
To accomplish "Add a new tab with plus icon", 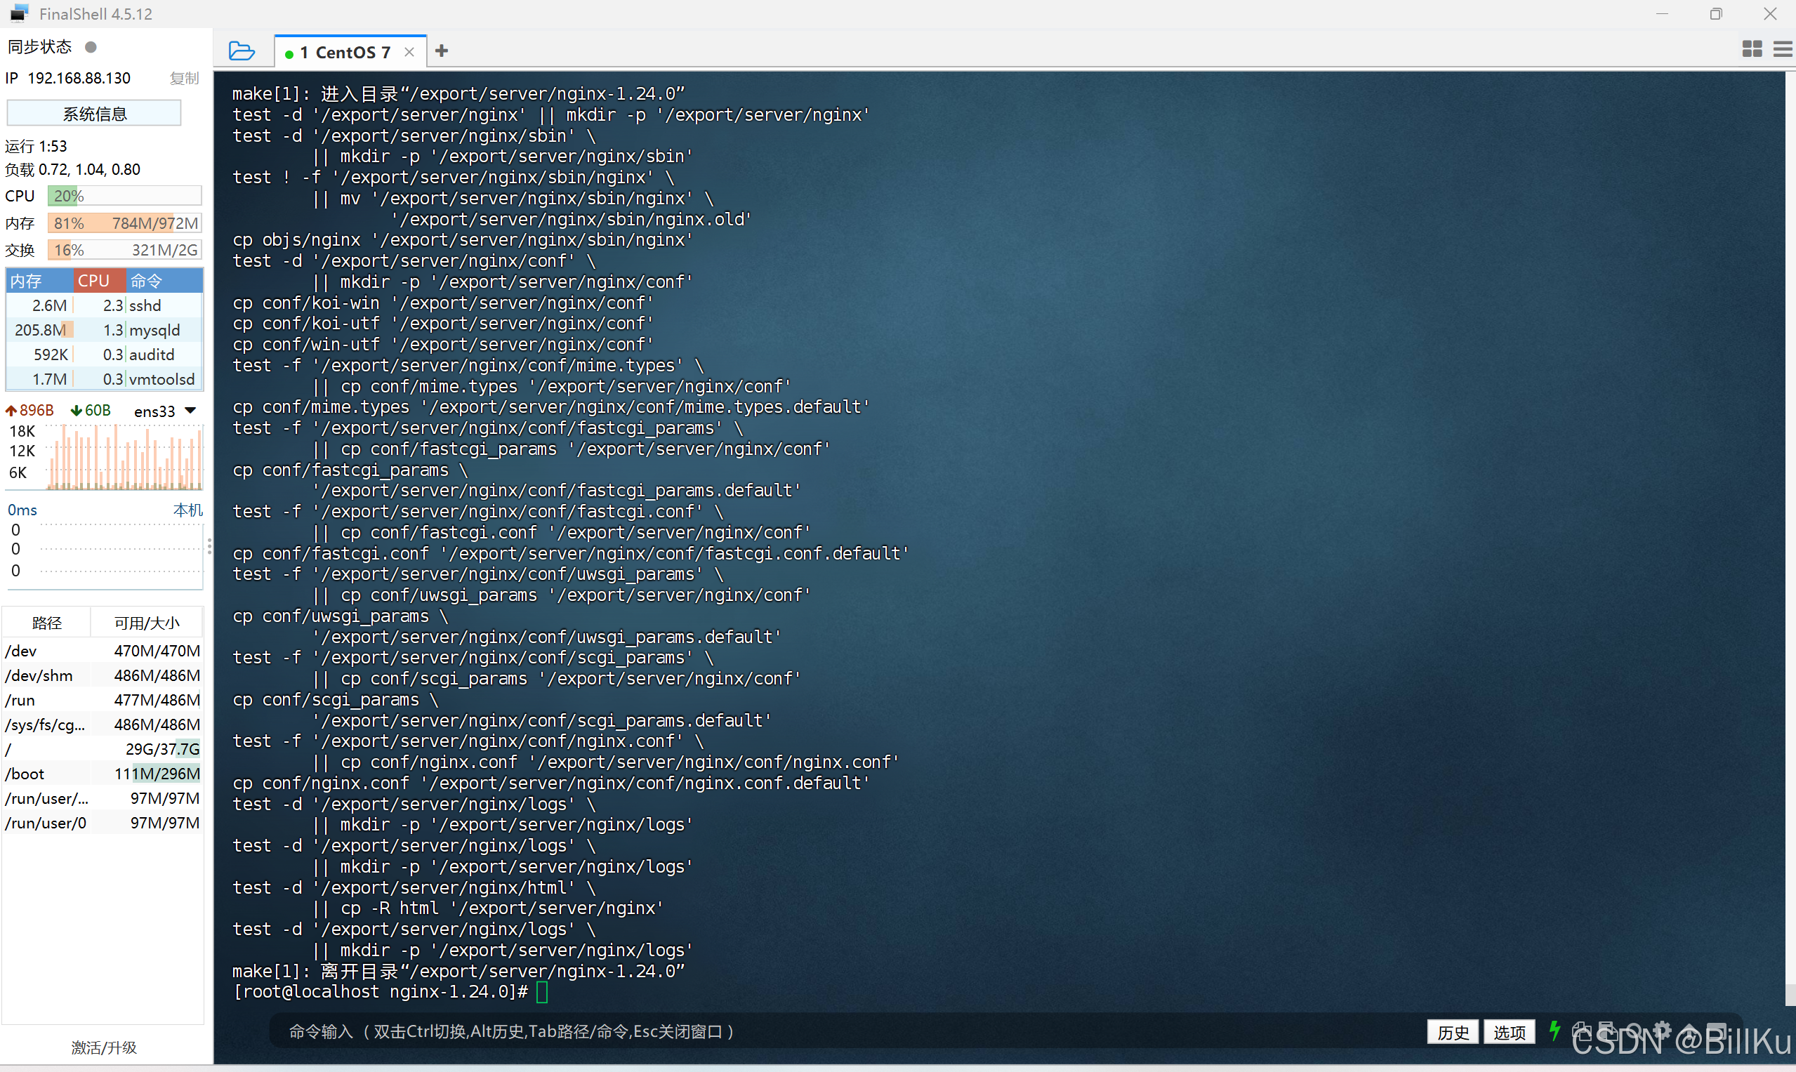I will 442,51.
